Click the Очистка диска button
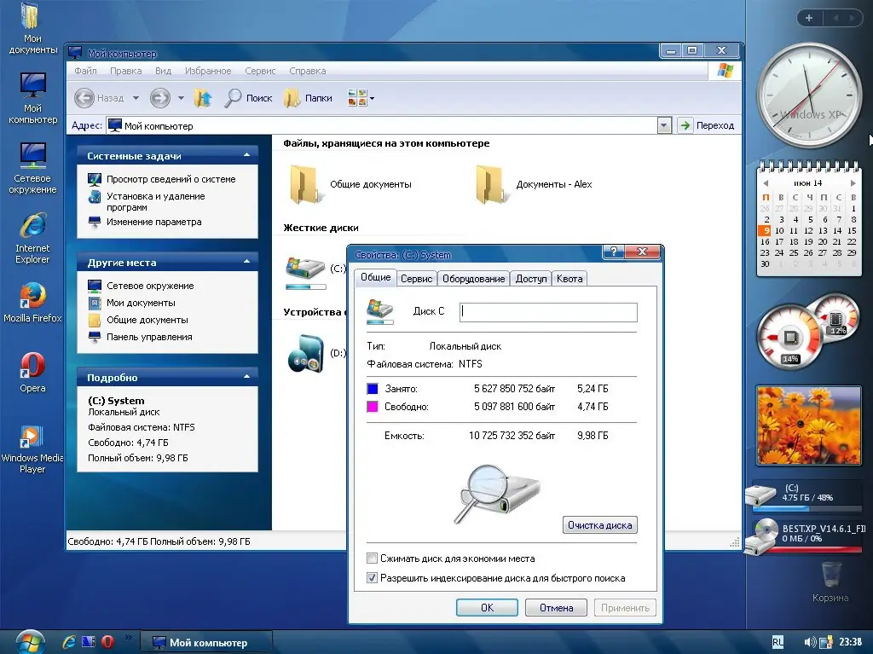Screen dimensions: 873x654 pos(599,524)
